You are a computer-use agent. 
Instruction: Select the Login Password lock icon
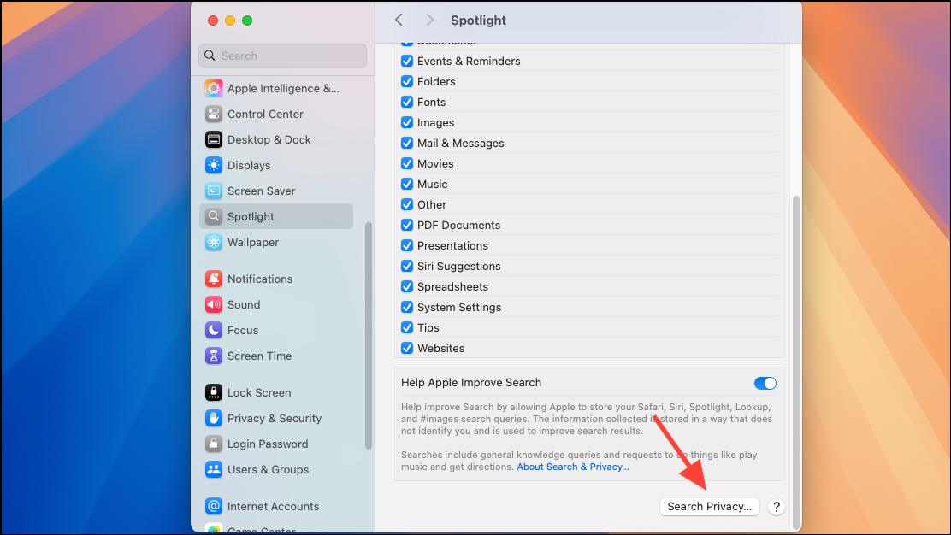point(214,444)
